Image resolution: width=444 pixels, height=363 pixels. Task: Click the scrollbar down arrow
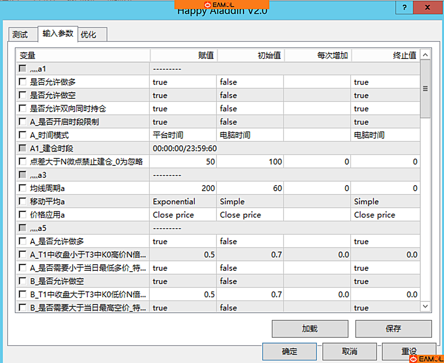coord(425,306)
